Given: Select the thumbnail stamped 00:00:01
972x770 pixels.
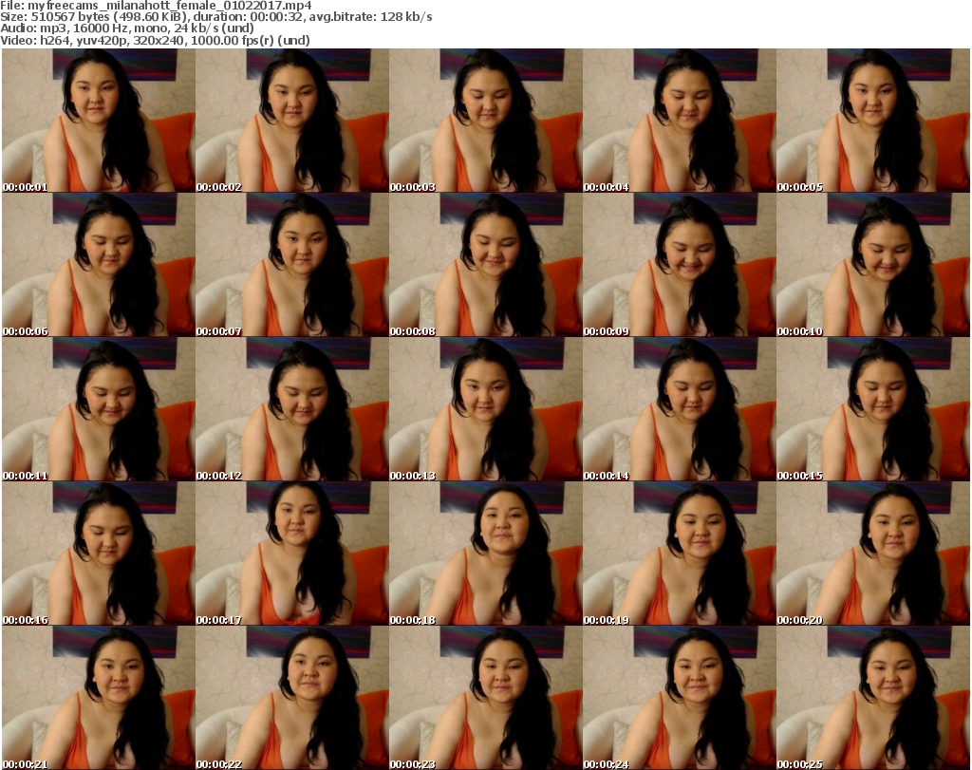Looking at the screenshot, I should click(x=99, y=121).
